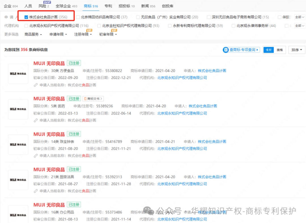306x223 pixels.
Task: Click the link chain icon in the 5类 医药 card
Action: [35, 120]
